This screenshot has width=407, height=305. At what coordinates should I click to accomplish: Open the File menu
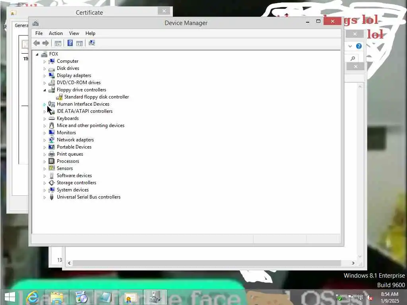click(x=39, y=33)
